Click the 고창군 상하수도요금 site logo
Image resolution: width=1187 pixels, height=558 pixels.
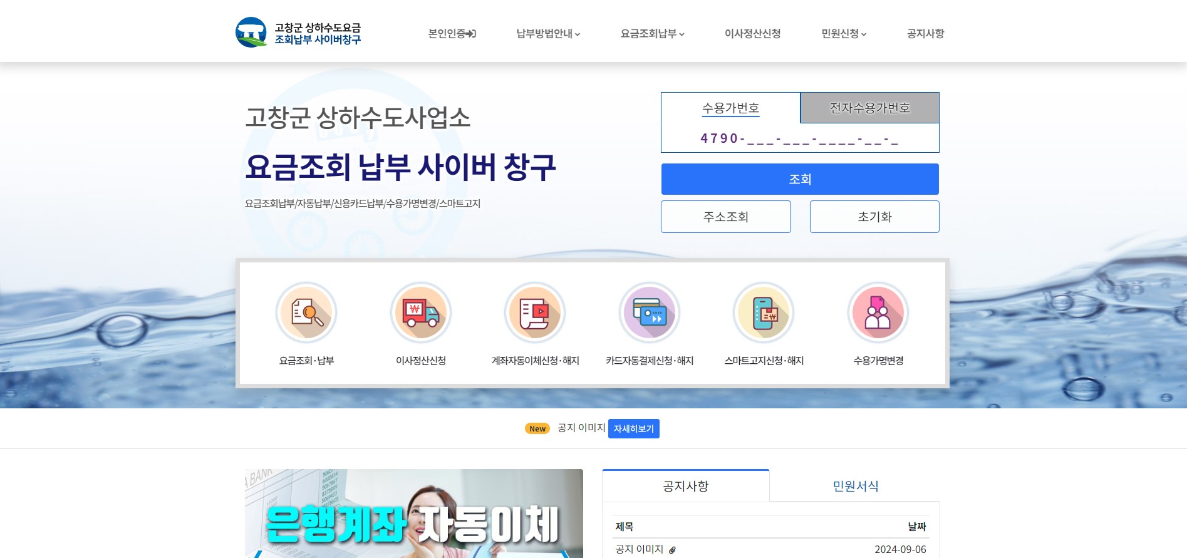click(298, 33)
